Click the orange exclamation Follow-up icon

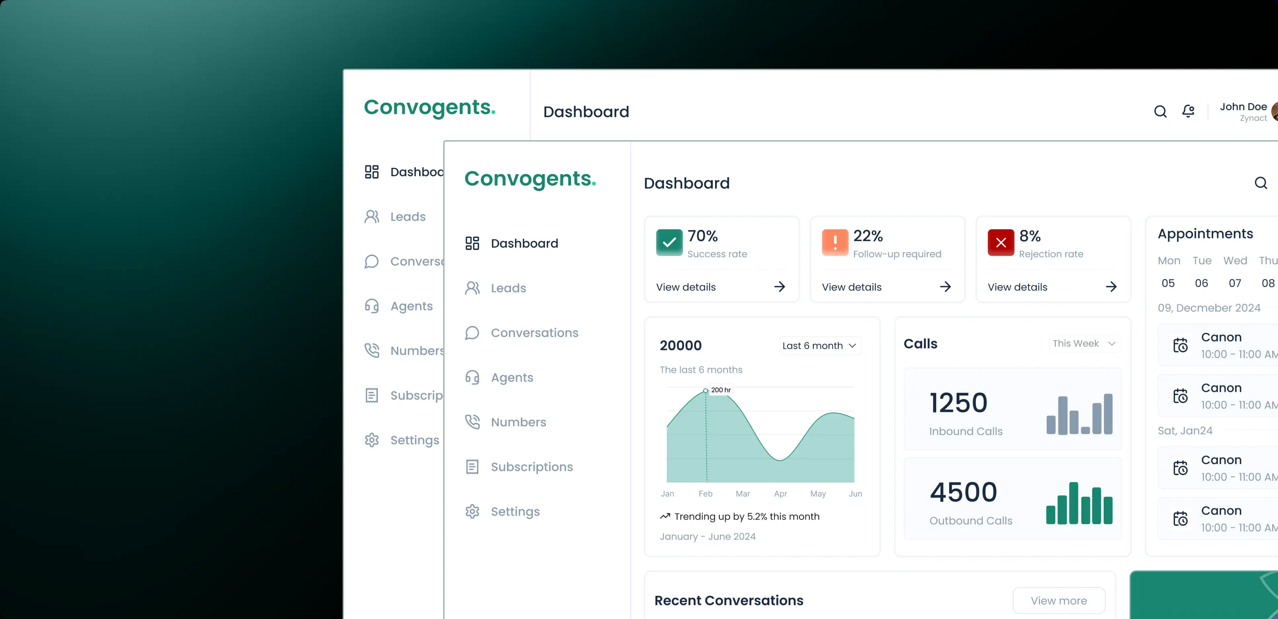[835, 242]
